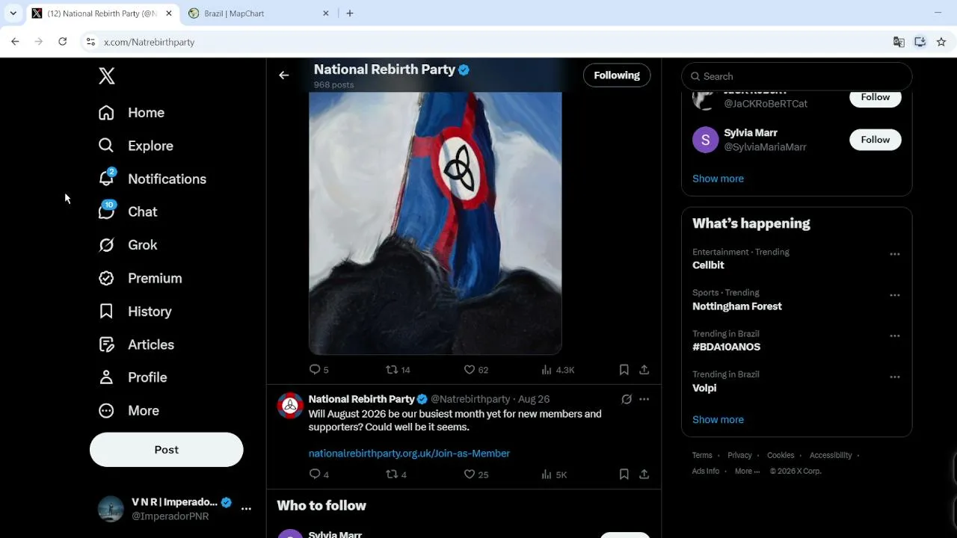Screen dimensions: 957x538
Task: Bookmark the Aug 26 post
Action: click(624, 474)
